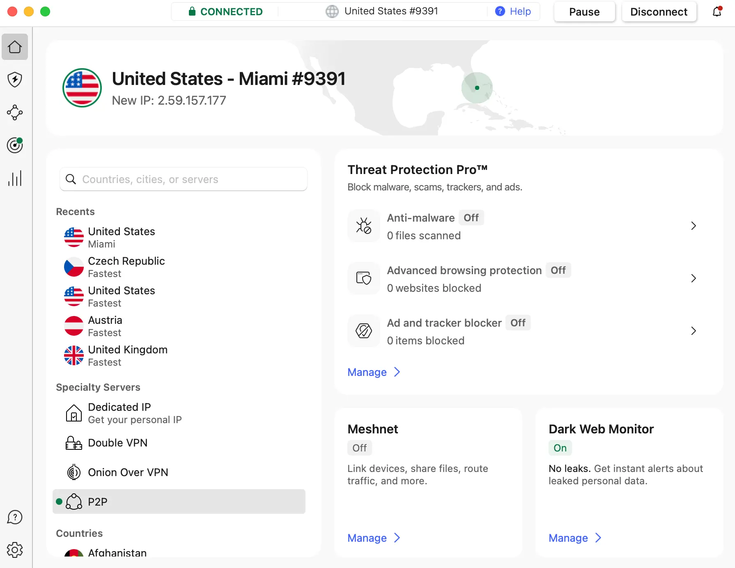Click the New IP: 2.59.157.177 text

tap(169, 100)
